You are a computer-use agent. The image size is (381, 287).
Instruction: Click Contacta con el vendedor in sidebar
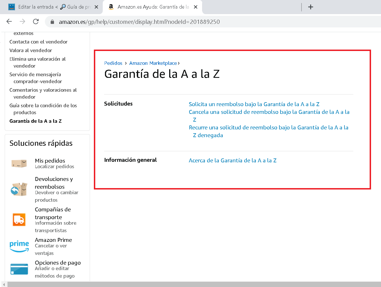pyautogui.click(x=38, y=42)
